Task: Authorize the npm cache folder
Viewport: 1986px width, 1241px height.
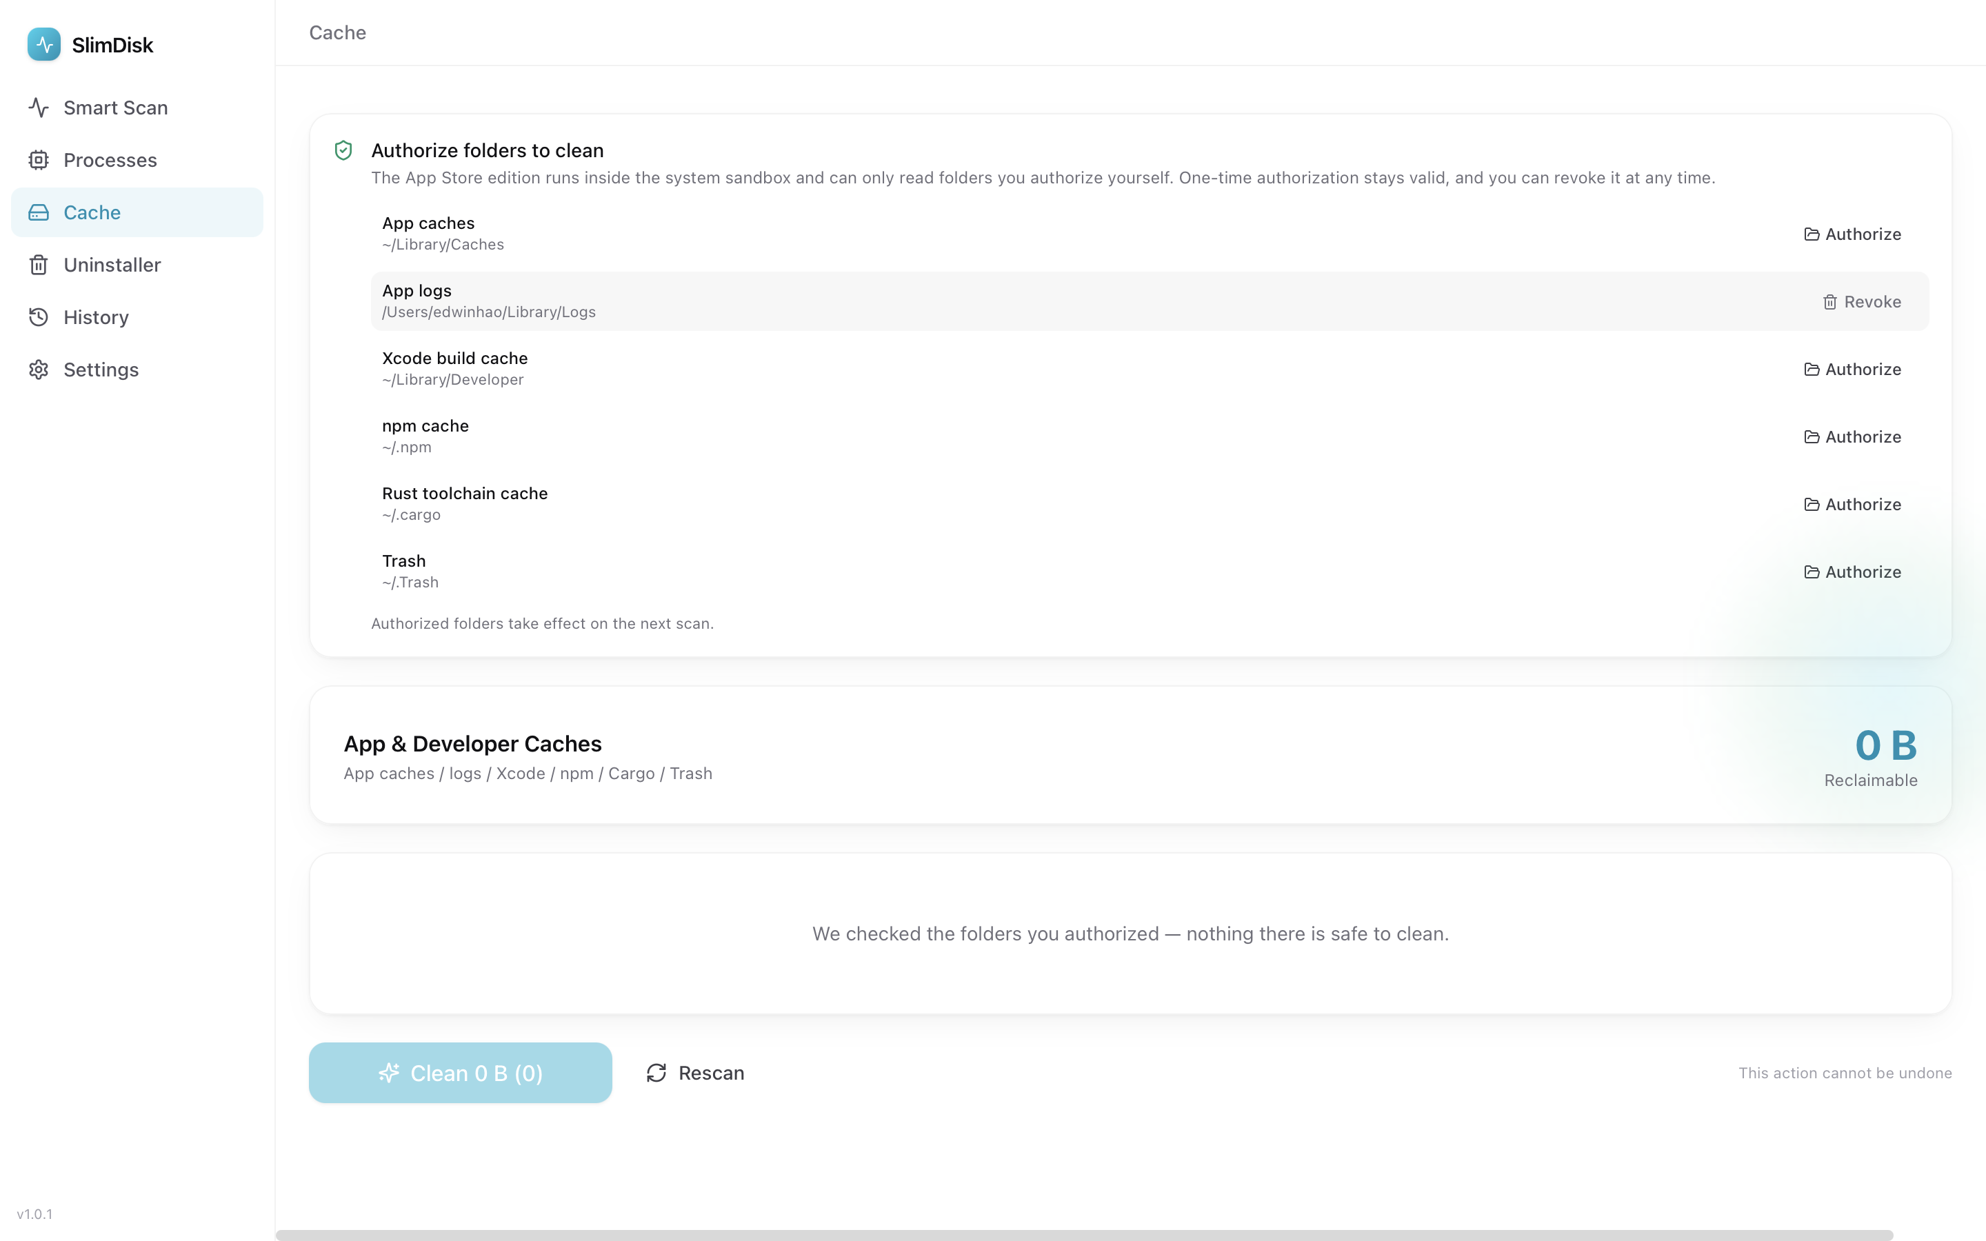Action: click(x=1852, y=438)
